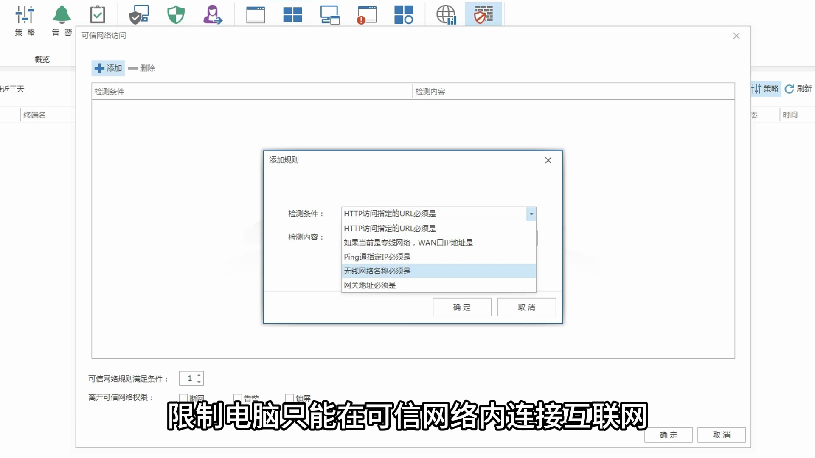Click the 检测条件 column header
Viewport: 815px width, 458px height.
252,91
